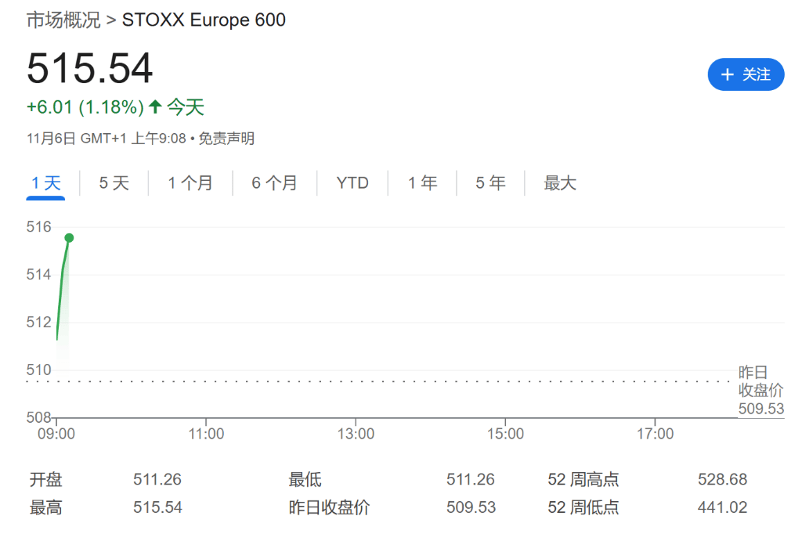Switch to the 1 个月 tab
The height and width of the screenshot is (534, 802).
pyautogui.click(x=190, y=183)
